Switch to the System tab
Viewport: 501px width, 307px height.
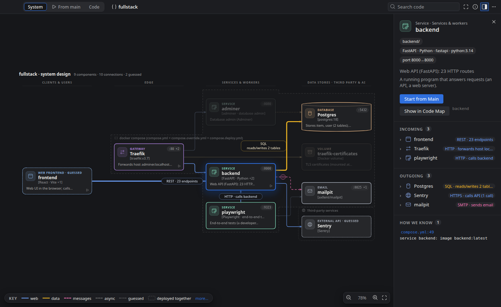35,7
